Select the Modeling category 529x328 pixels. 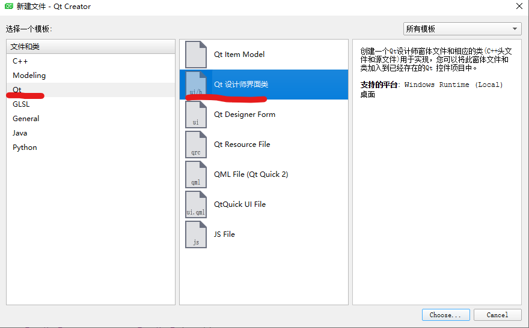click(91, 76)
